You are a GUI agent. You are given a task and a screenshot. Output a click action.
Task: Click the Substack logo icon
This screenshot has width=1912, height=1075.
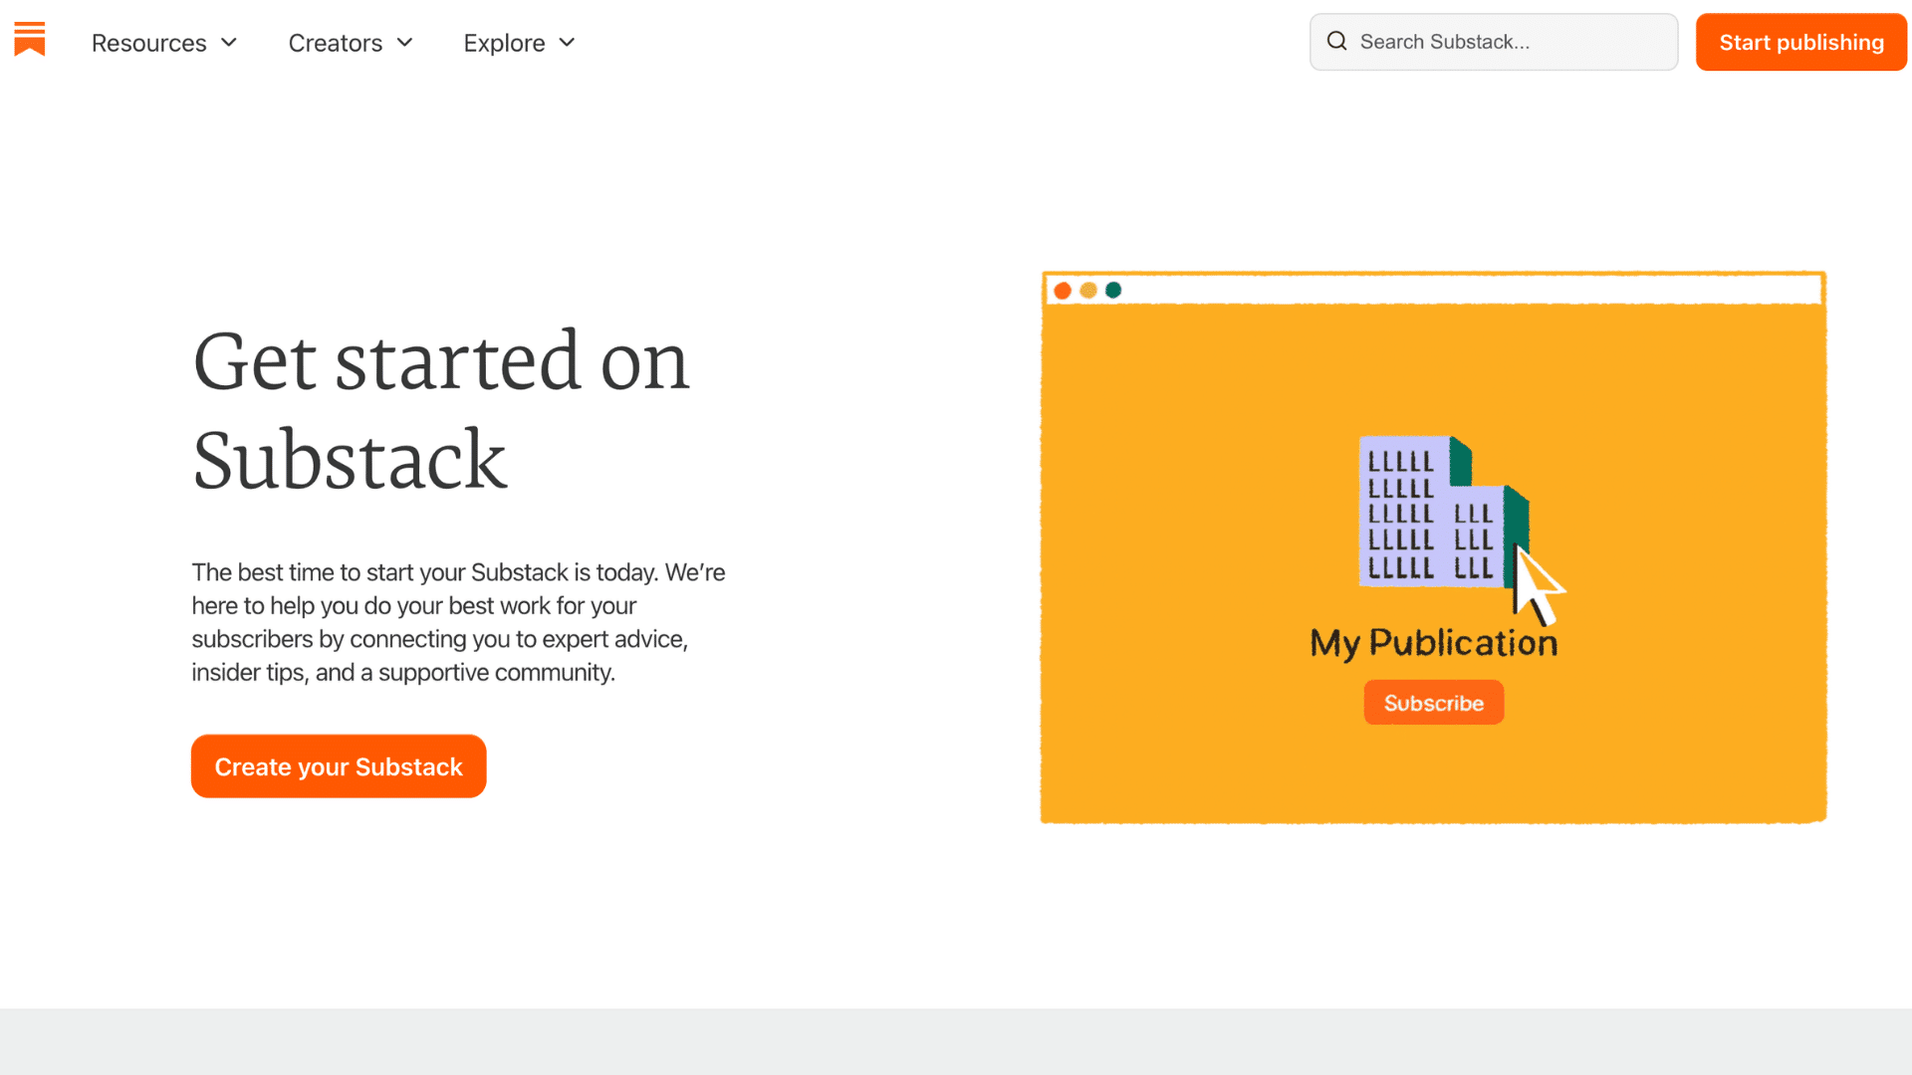tap(30, 39)
